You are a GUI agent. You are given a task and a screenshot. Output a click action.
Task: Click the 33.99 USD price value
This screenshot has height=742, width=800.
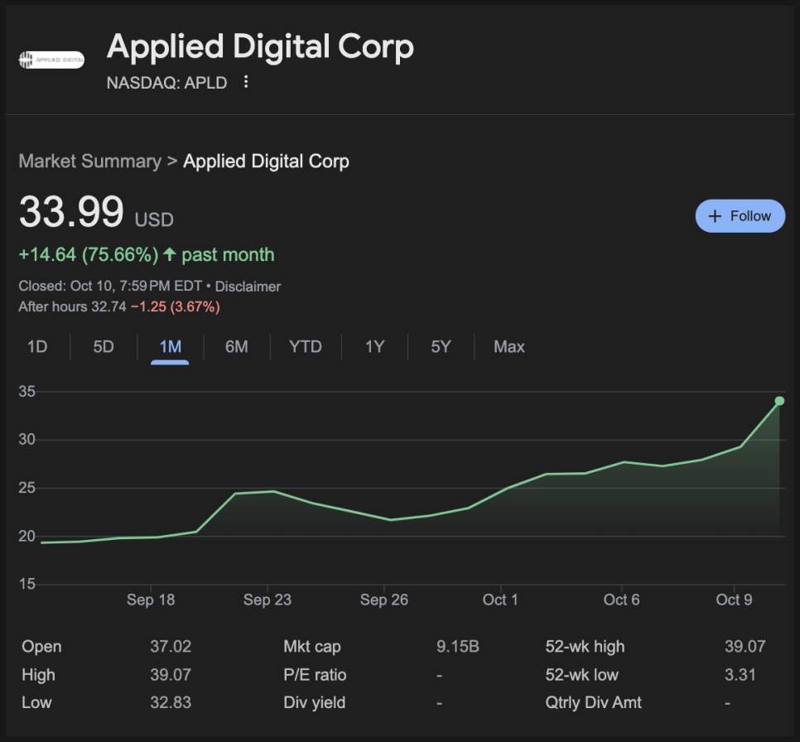point(72,213)
